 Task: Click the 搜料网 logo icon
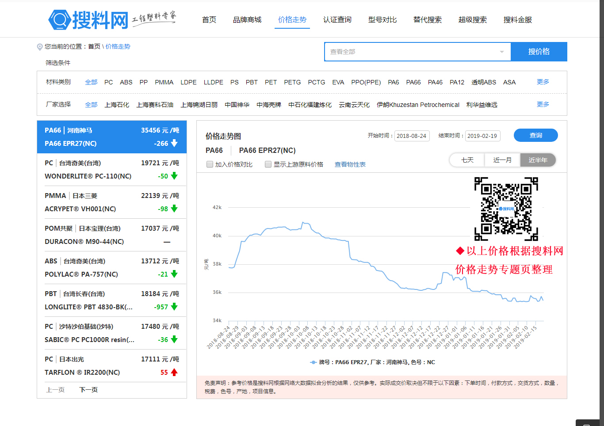point(60,20)
